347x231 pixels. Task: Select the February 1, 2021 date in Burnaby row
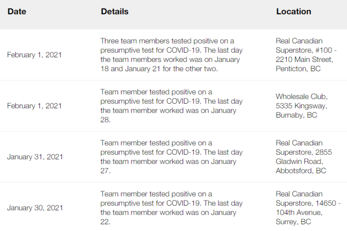click(x=34, y=106)
